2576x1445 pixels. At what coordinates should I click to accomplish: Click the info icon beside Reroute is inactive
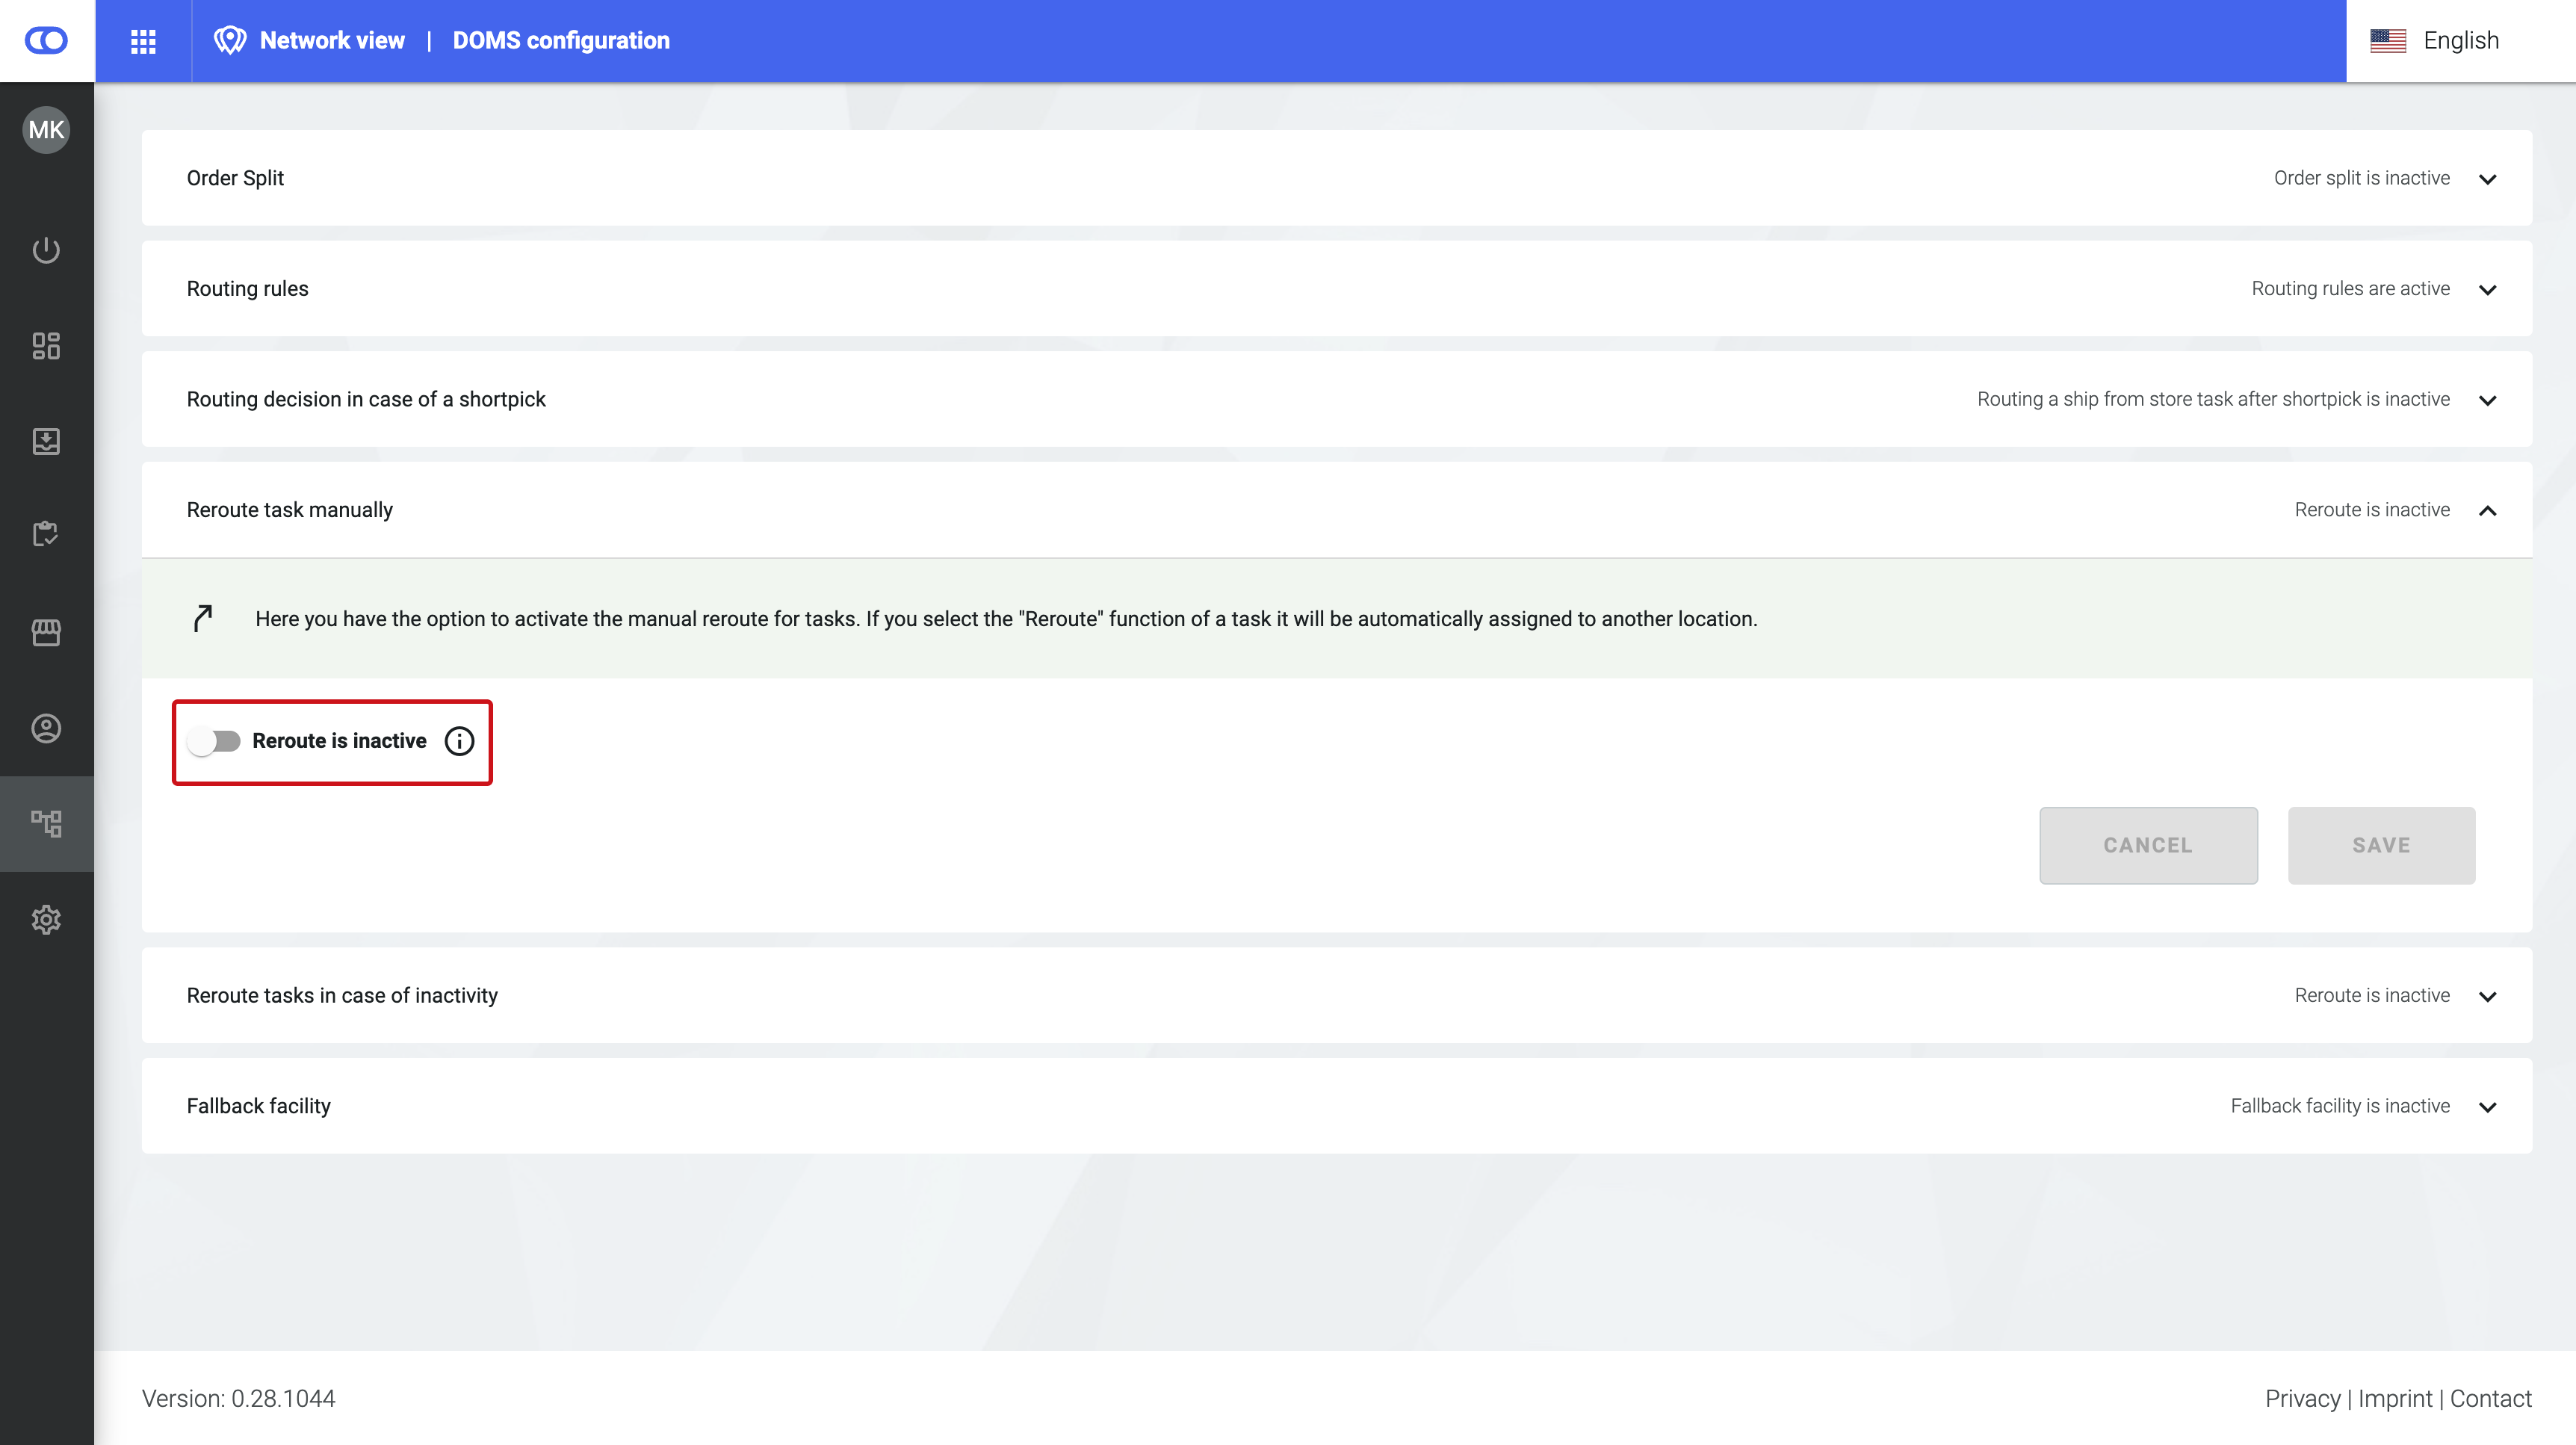(459, 741)
